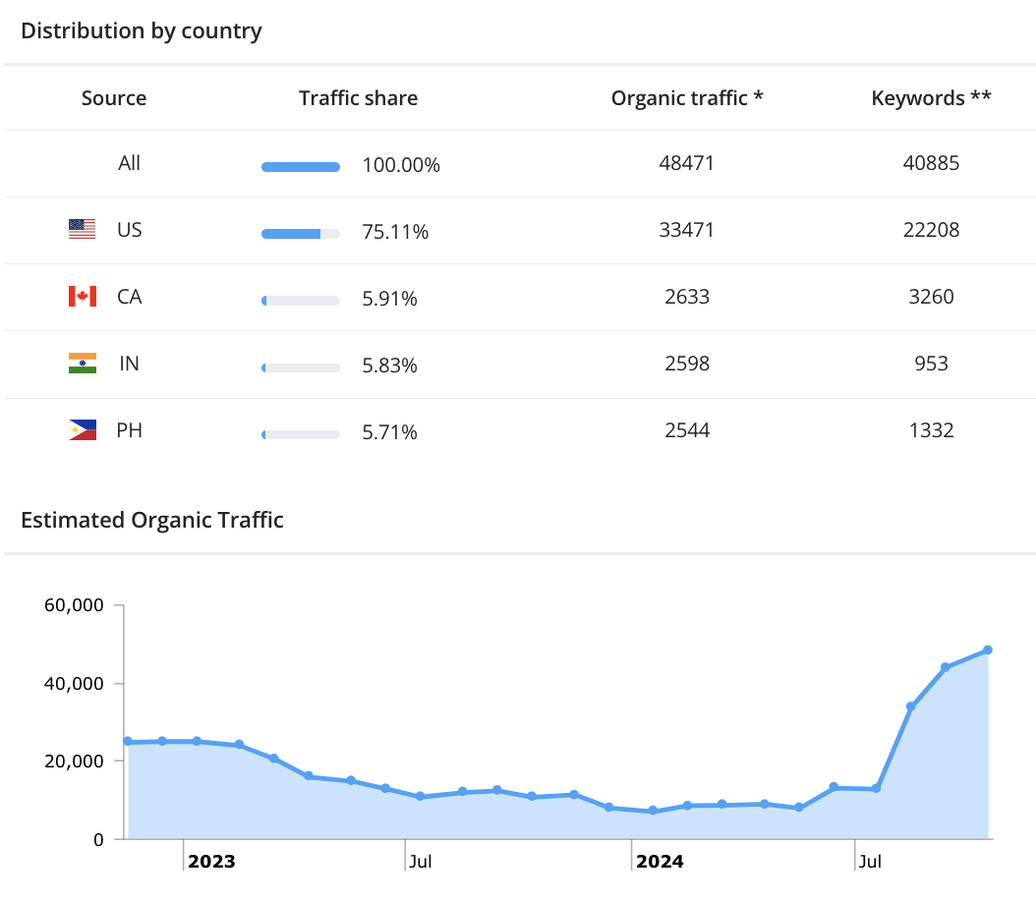Click the Estimated Organic Traffic heading
Image resolution: width=1036 pixels, height=902 pixels.
(x=152, y=521)
